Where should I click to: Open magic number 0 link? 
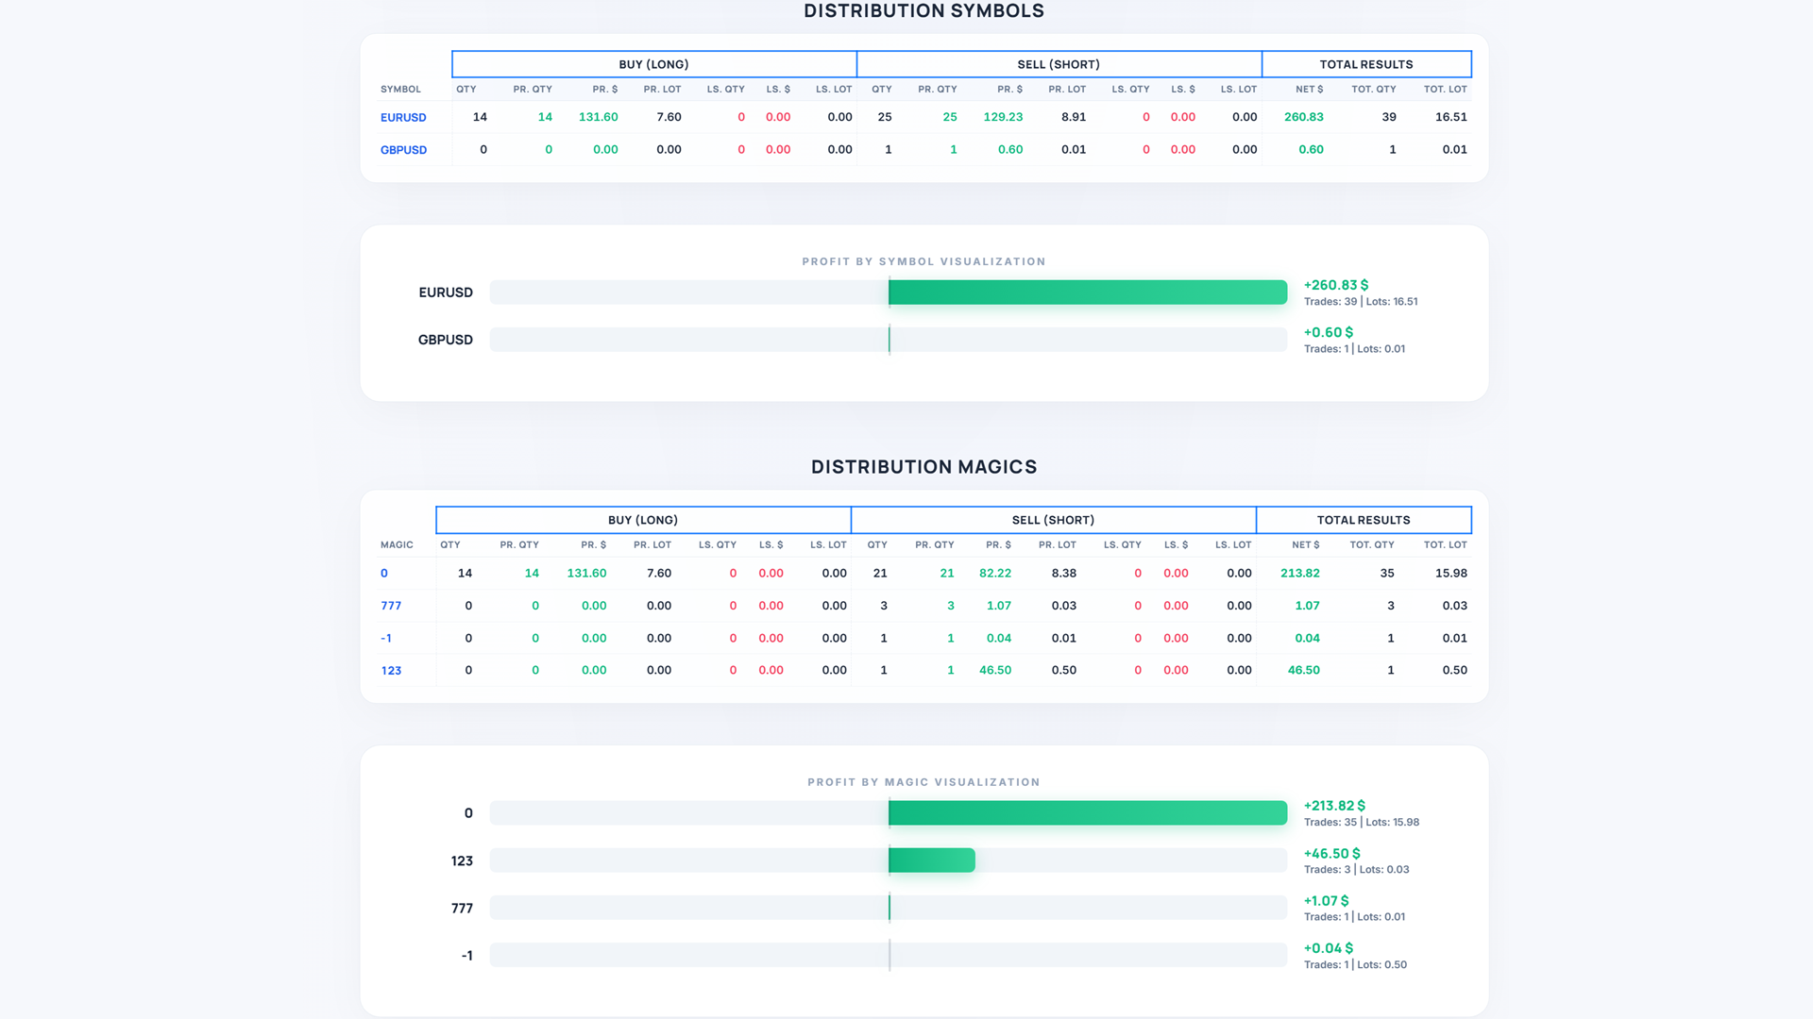point(384,574)
